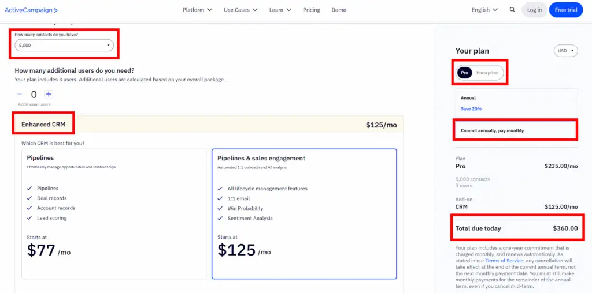Click the Pro plan price $235.00/mo
Viewport: 592px width, 293px height.
click(561, 166)
